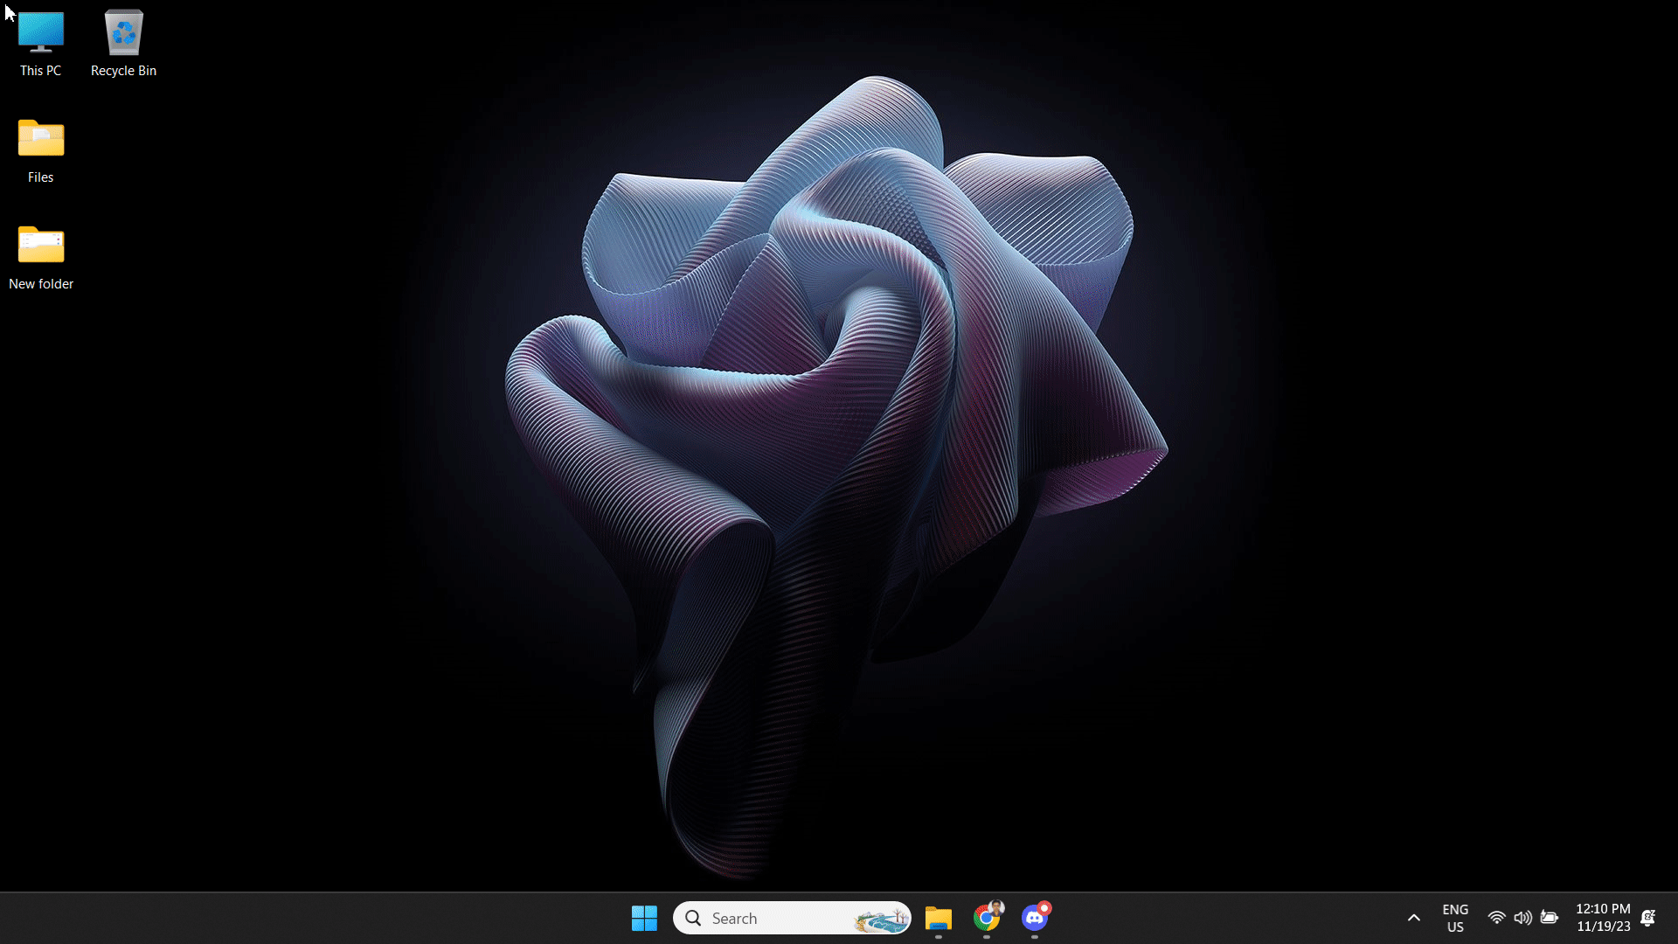Open notifications bell icon
Image resolution: width=1678 pixels, height=944 pixels.
pos(1648,918)
